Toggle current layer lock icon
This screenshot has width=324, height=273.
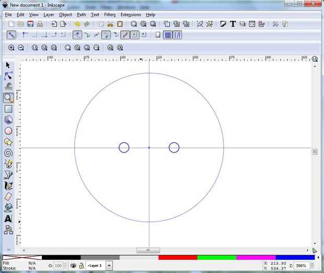tap(82, 266)
